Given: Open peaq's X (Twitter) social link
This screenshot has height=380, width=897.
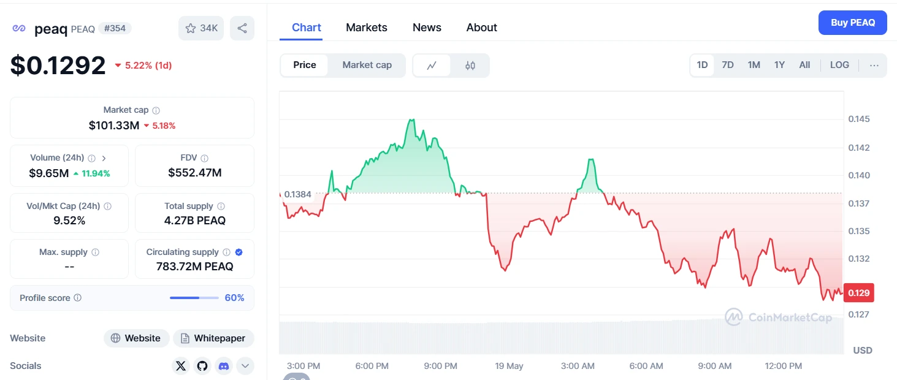Looking at the screenshot, I should [180, 366].
